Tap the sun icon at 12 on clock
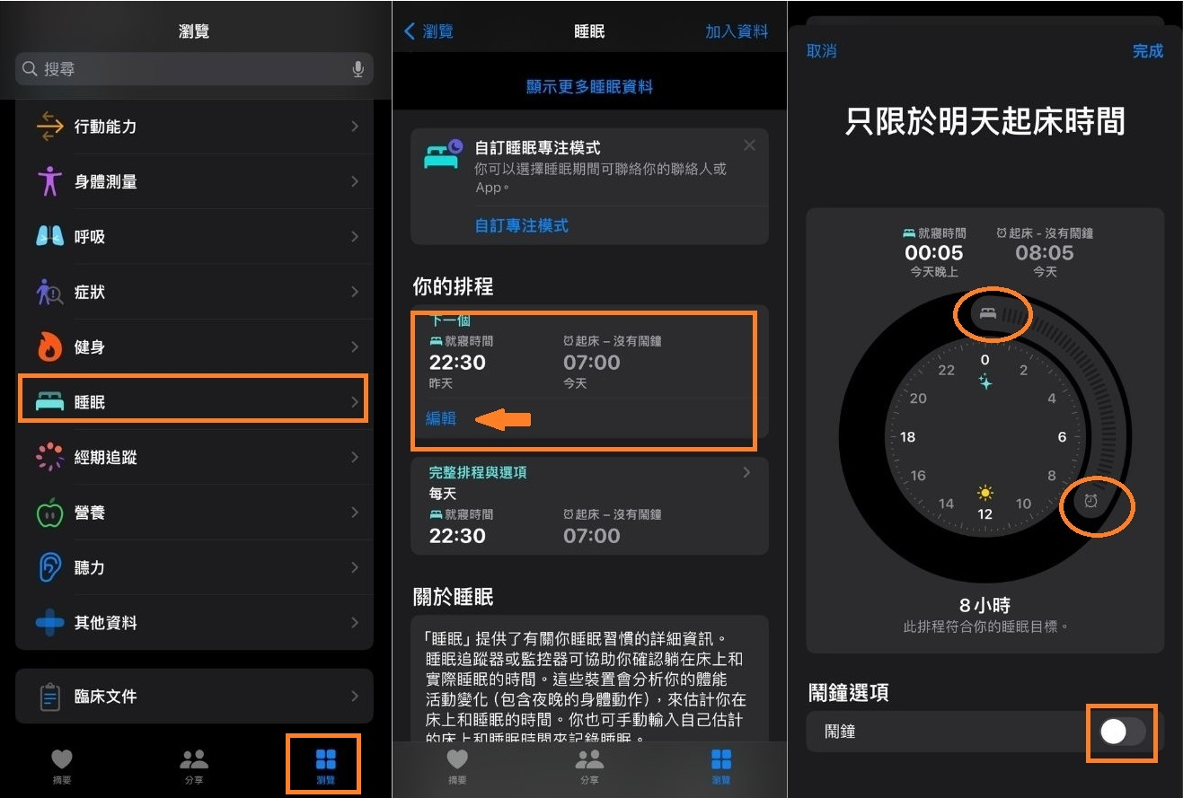This screenshot has width=1183, height=798. click(x=985, y=493)
